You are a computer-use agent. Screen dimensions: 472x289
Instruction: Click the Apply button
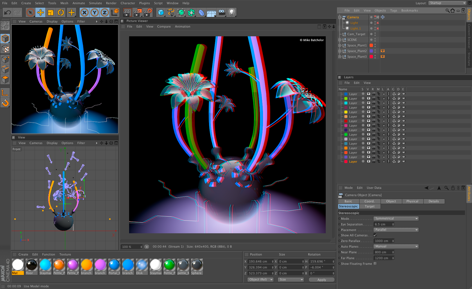tap(322, 280)
